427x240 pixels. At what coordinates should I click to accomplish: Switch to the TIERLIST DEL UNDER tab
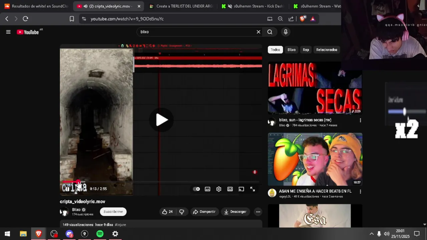pyautogui.click(x=181, y=6)
